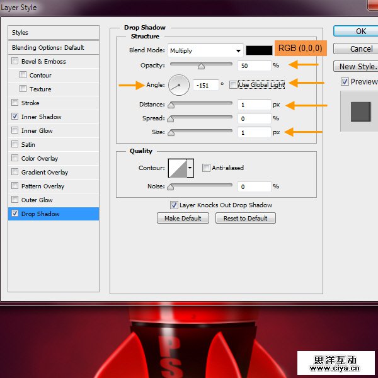Enable the Pattern Overlay checkbox

(14, 186)
